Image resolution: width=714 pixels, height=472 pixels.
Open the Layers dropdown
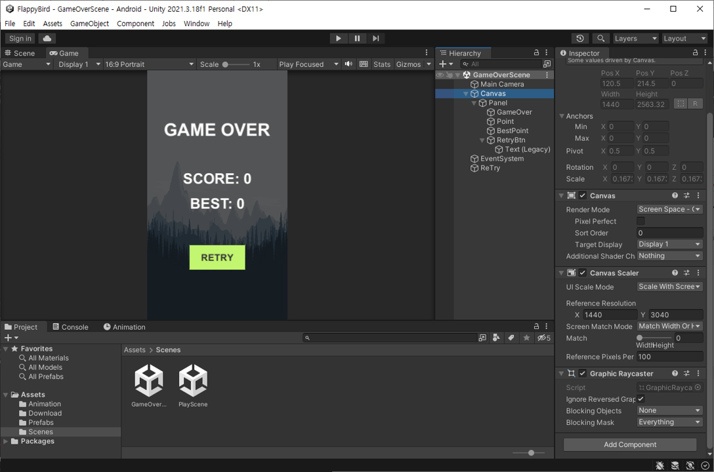click(636, 39)
